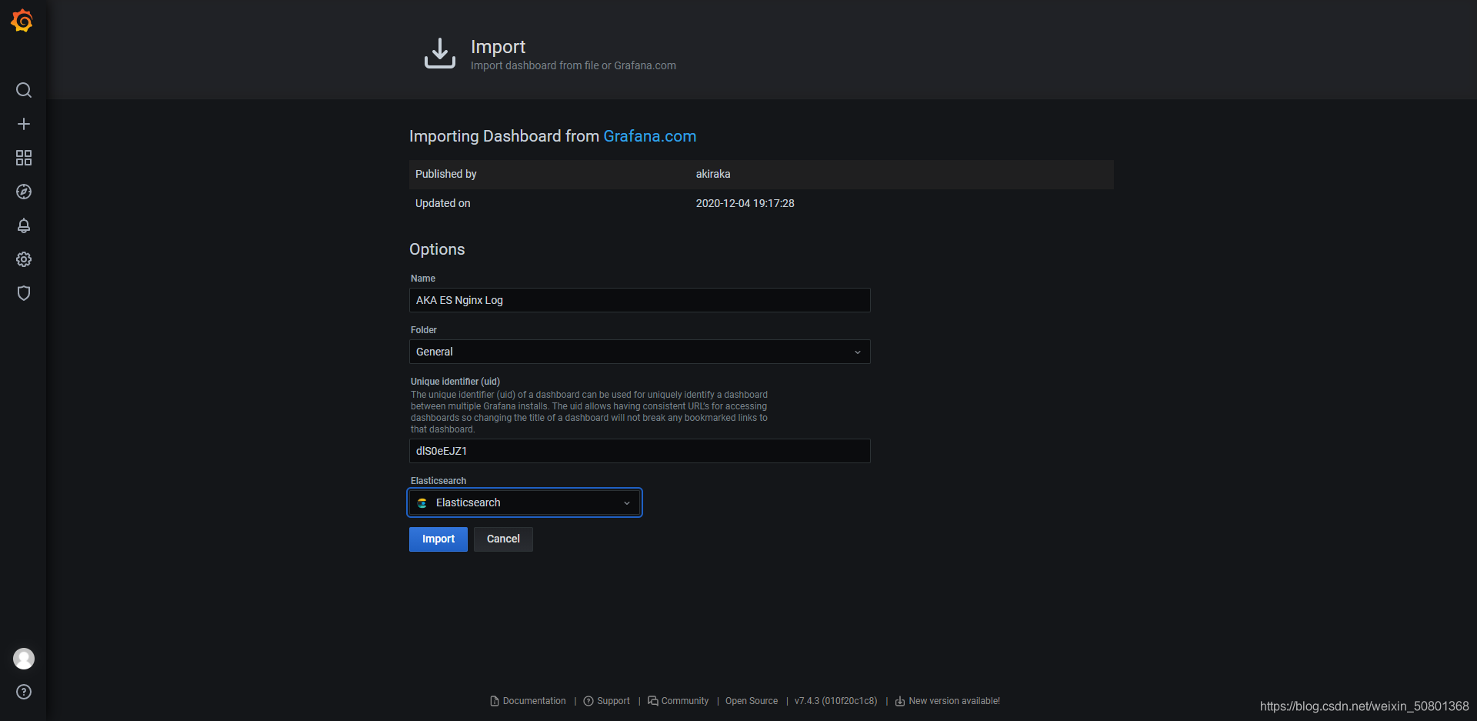Image resolution: width=1477 pixels, height=721 pixels.
Task: Open the Search dashboards icon
Action: pos(24,90)
